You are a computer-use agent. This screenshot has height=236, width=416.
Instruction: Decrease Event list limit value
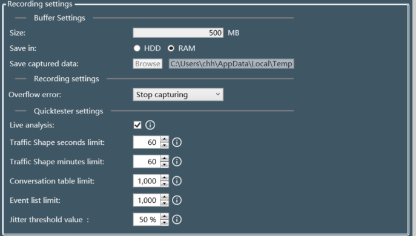(165, 203)
